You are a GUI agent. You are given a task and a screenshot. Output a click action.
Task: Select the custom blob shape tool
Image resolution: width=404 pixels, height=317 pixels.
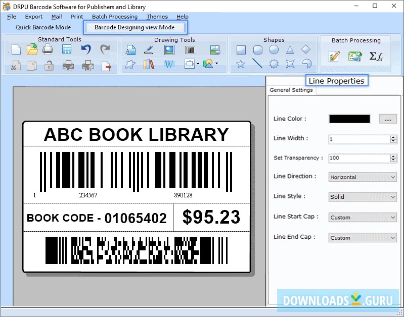(x=130, y=64)
